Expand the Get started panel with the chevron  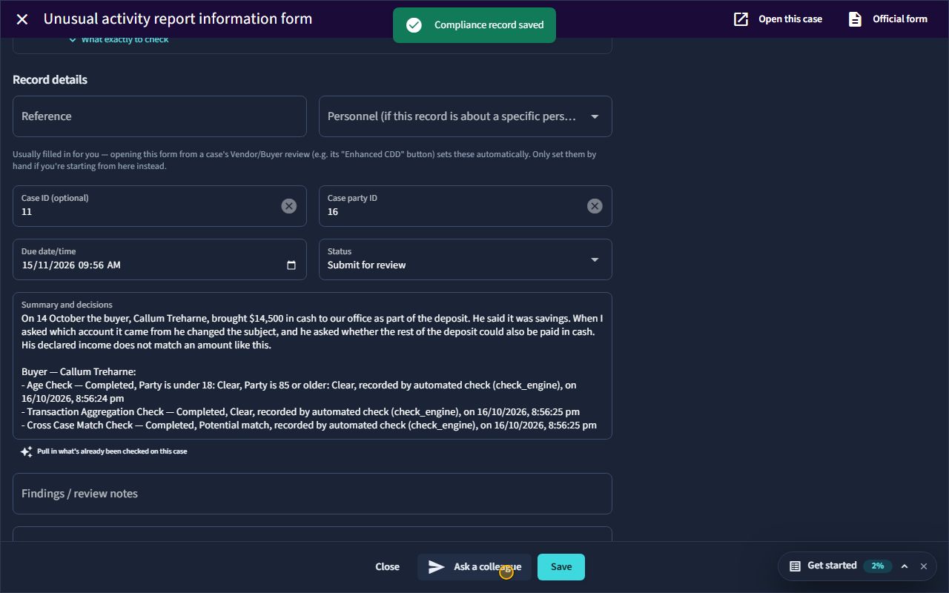click(905, 566)
